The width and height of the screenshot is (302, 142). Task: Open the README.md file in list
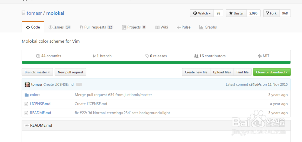coord(40,113)
